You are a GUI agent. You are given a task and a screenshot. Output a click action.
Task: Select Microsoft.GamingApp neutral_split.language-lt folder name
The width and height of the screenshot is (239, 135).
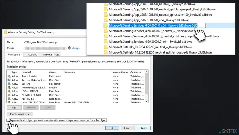pyautogui.click(x=162, y=9)
